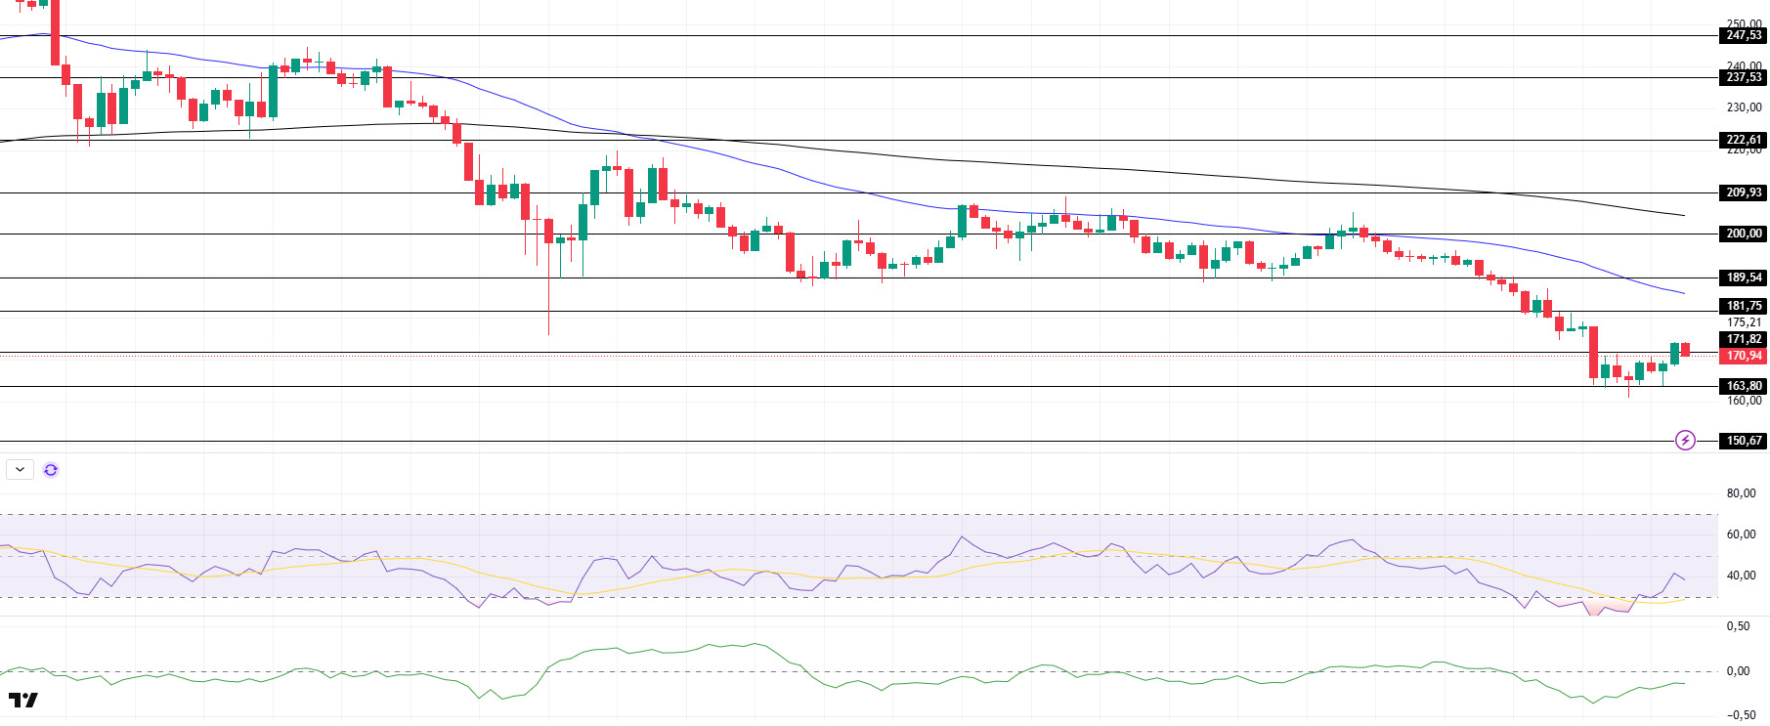Select the 171,82 price level label
The image size is (1770, 726).
[1743, 340]
